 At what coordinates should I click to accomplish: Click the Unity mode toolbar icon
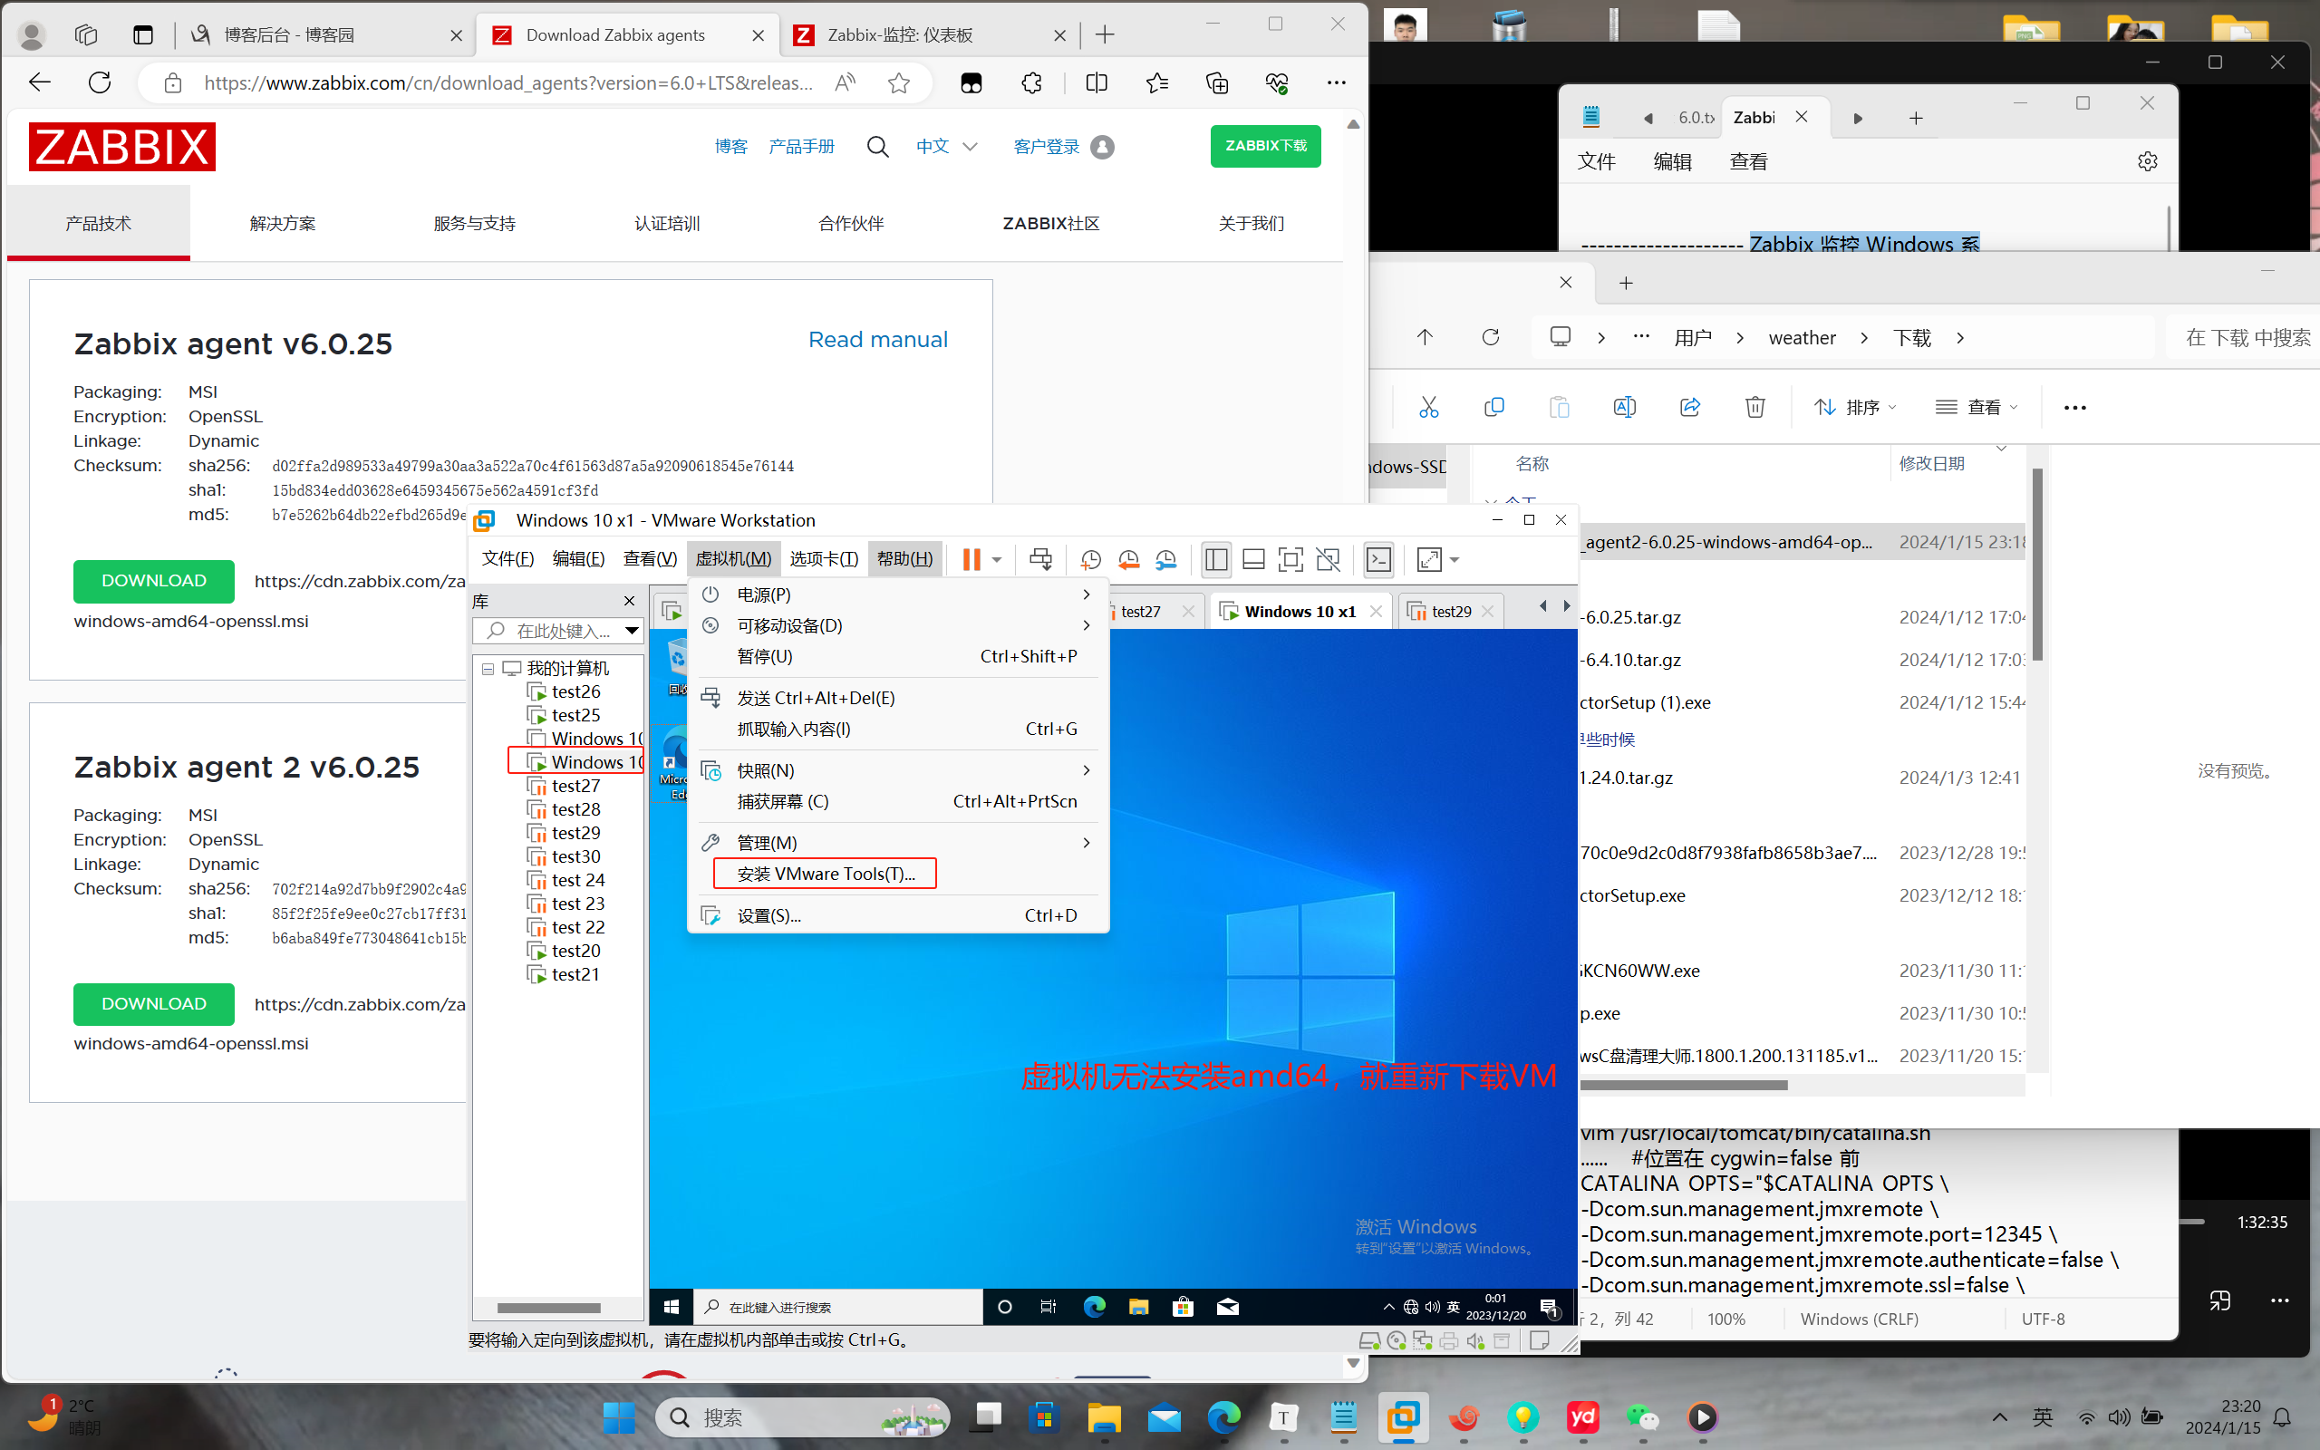1328,559
